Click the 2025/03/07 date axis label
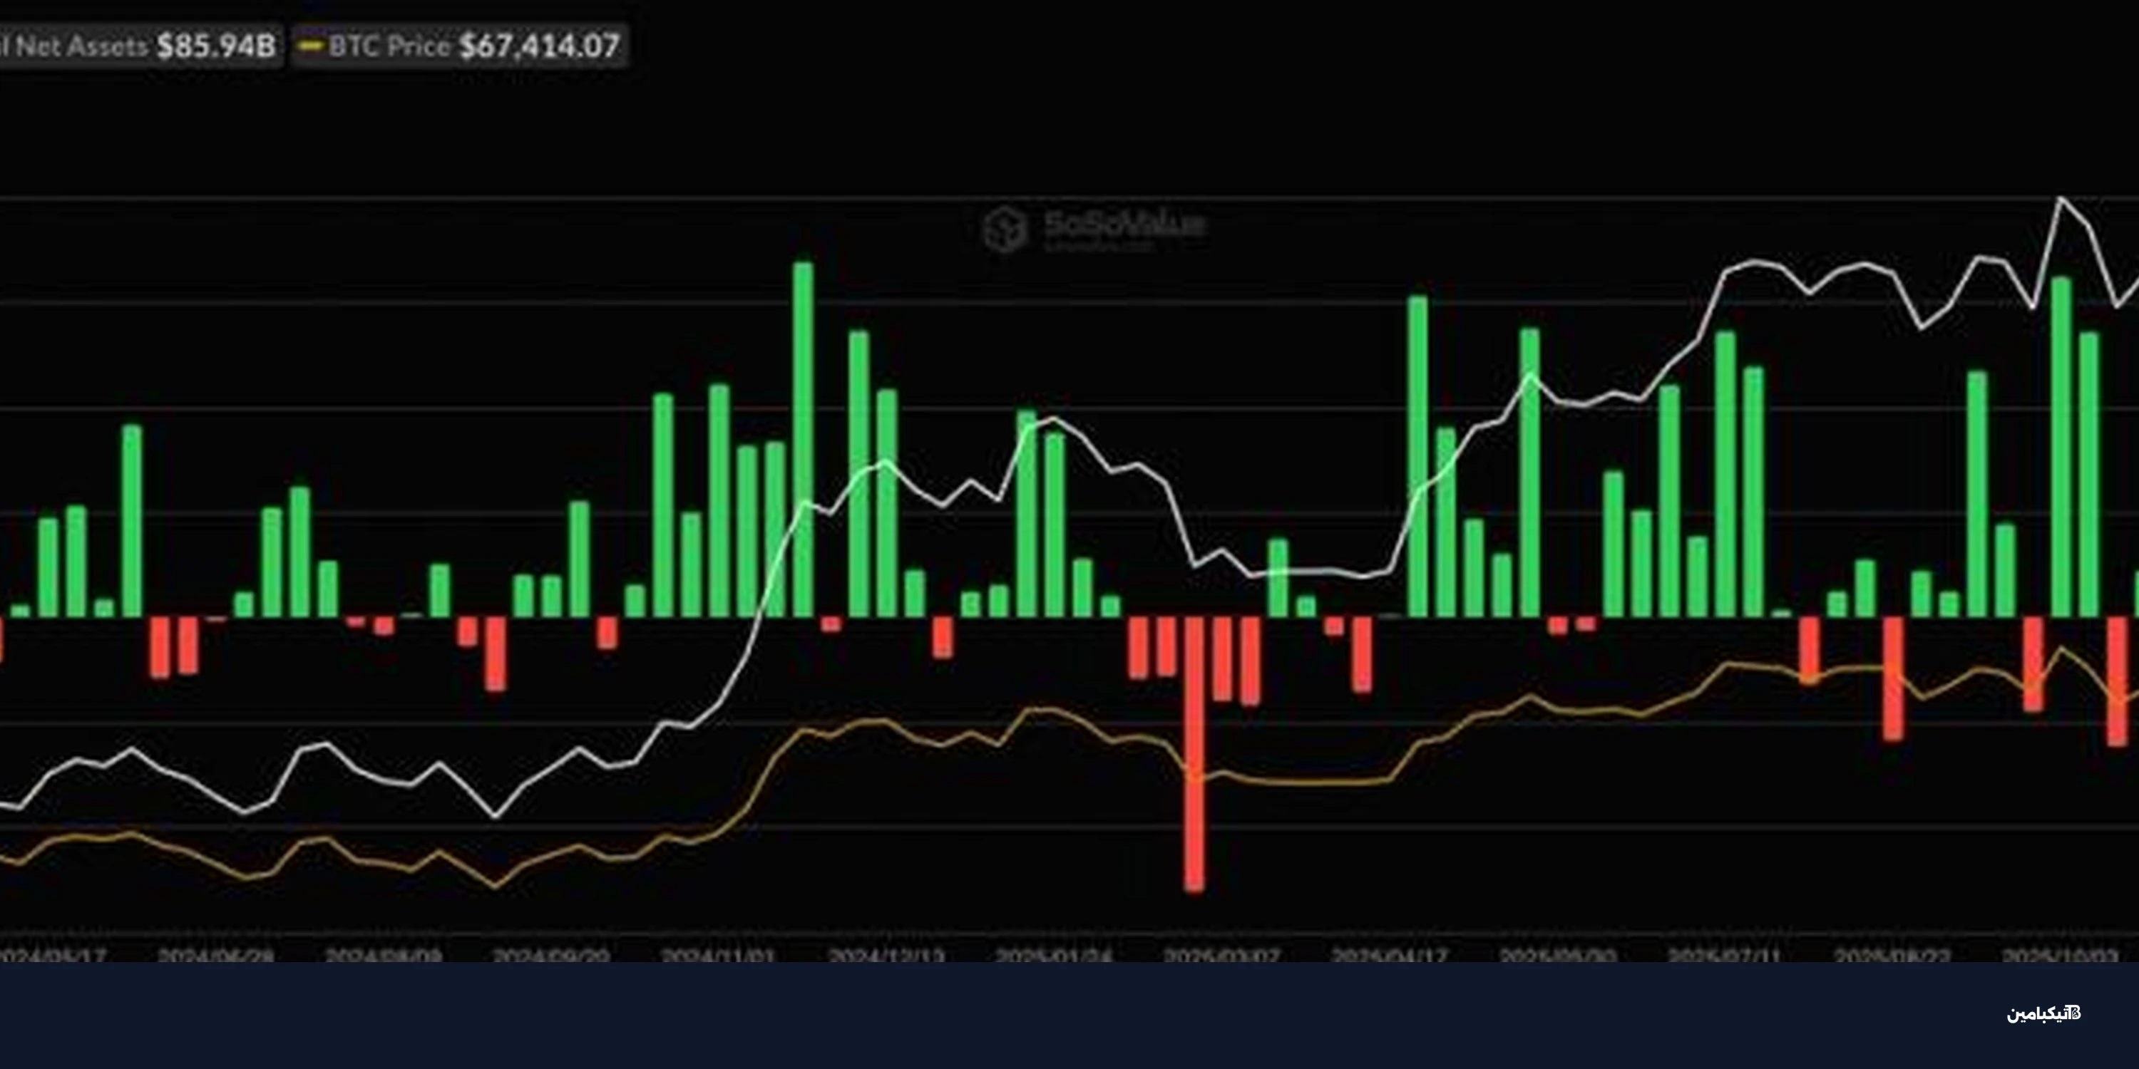This screenshot has width=2139, height=1069. [x=1221, y=954]
